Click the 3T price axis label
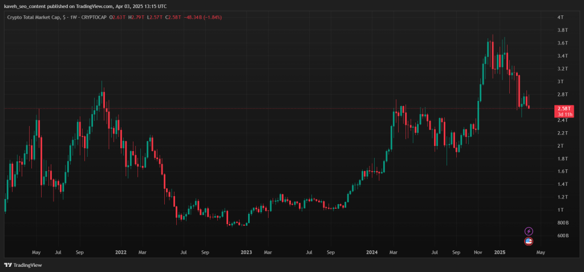The height and width of the screenshot is (272, 584). click(560, 82)
